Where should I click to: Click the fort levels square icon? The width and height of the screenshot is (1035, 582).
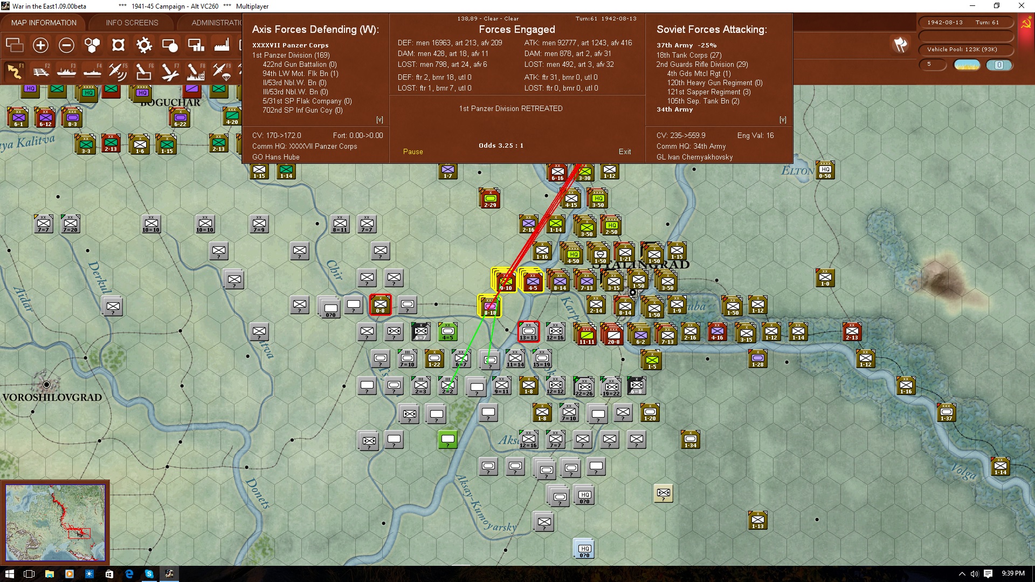pyautogui.click(x=118, y=45)
